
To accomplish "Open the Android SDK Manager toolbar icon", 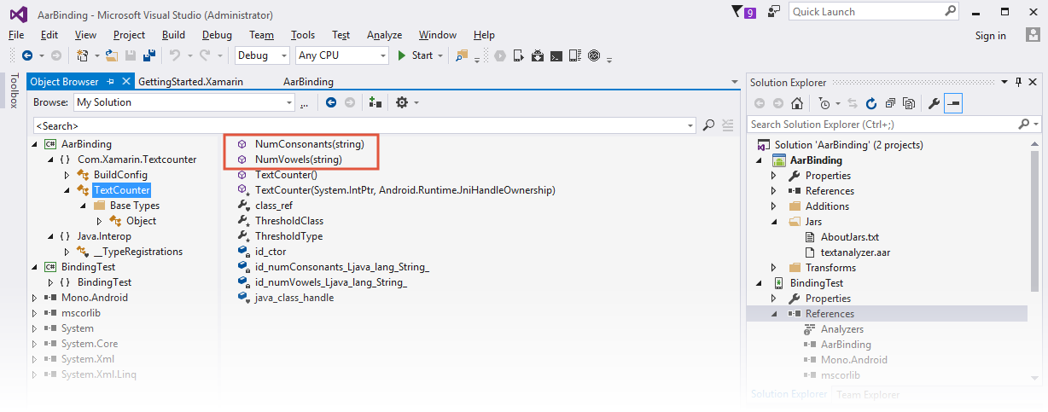I will pos(538,55).
